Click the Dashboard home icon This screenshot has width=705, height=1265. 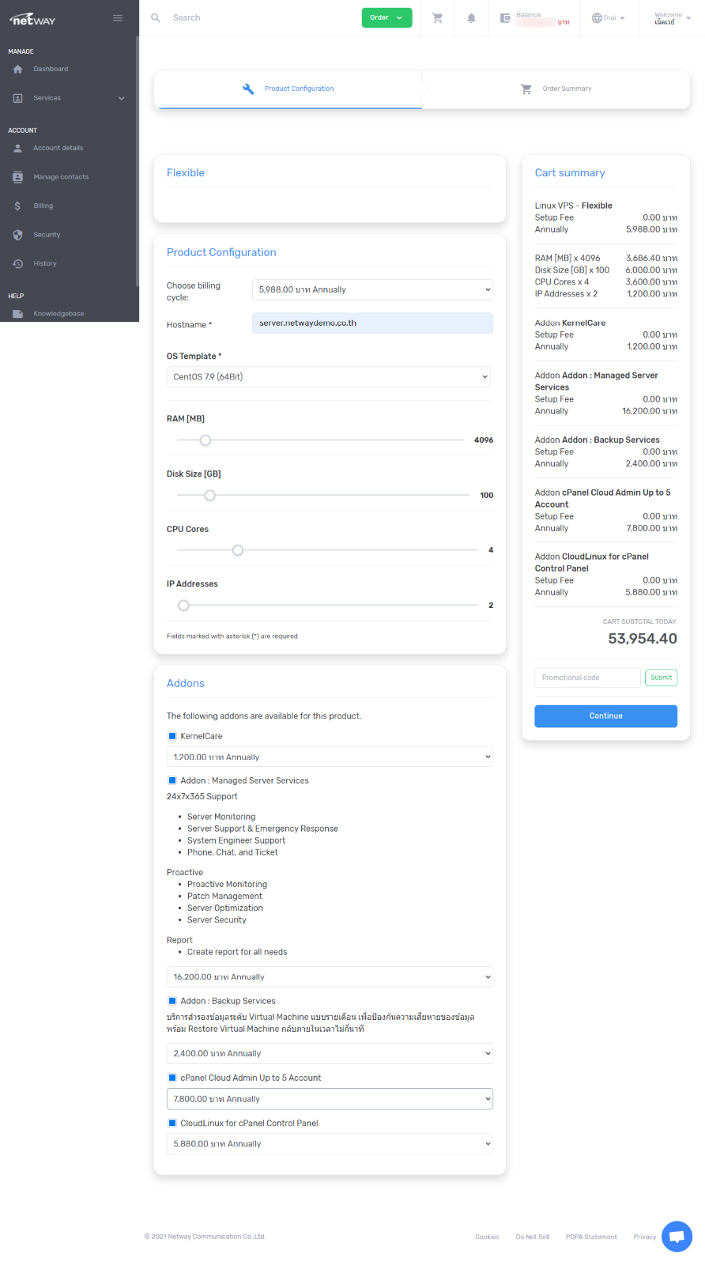18,70
